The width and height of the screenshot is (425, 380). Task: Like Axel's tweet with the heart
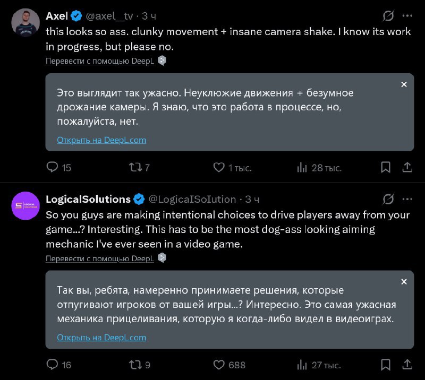click(219, 168)
